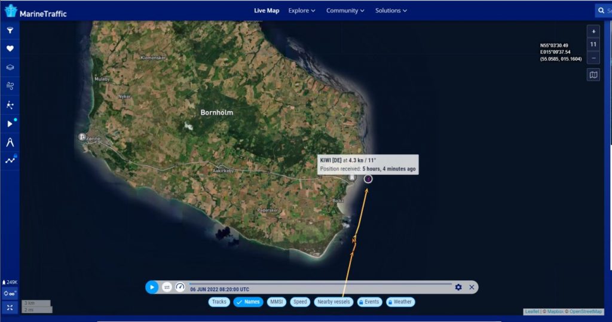Viewport: 612px width, 322px height.
Task: Click the map type icon below zoom
Action: point(593,75)
